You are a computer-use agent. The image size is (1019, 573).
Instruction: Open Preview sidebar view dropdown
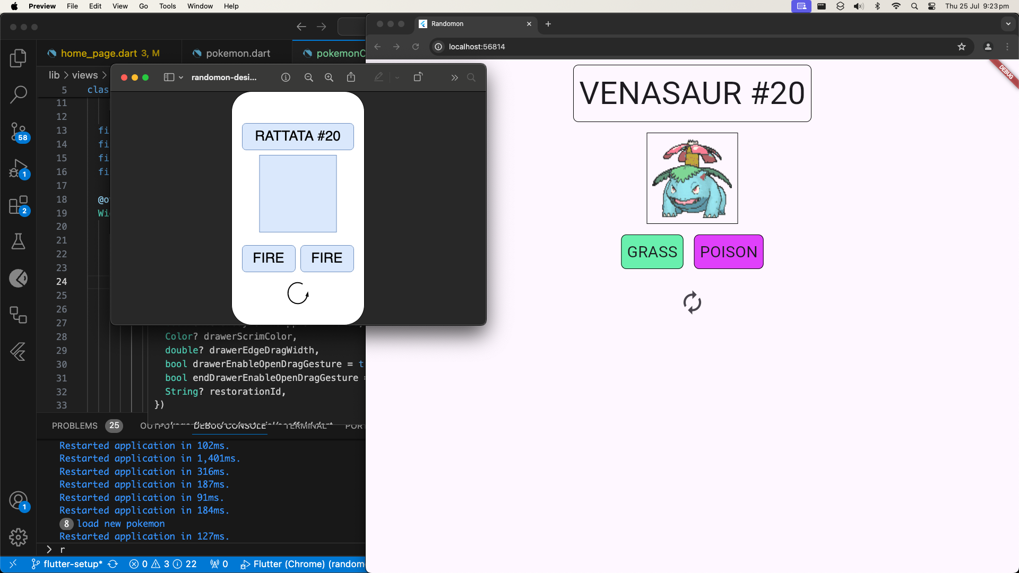coord(173,77)
